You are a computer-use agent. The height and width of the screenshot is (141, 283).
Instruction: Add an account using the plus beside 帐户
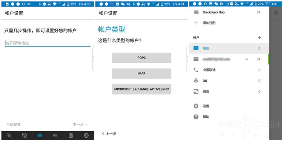point(259,38)
